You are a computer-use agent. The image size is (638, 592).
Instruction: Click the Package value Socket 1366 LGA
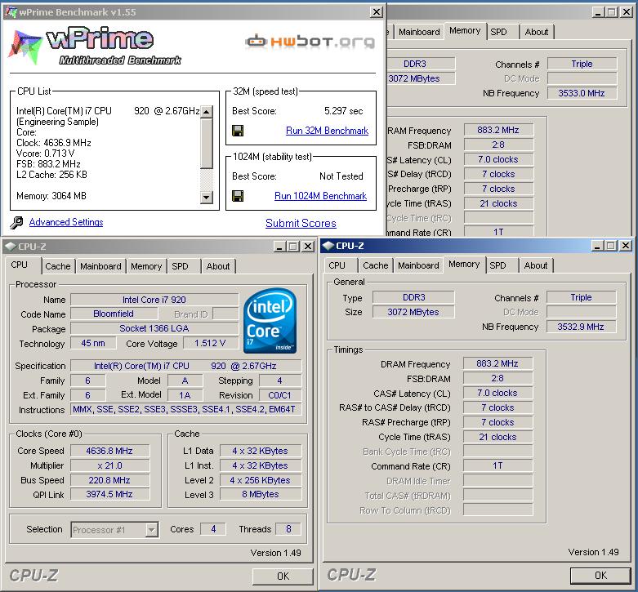click(x=154, y=328)
